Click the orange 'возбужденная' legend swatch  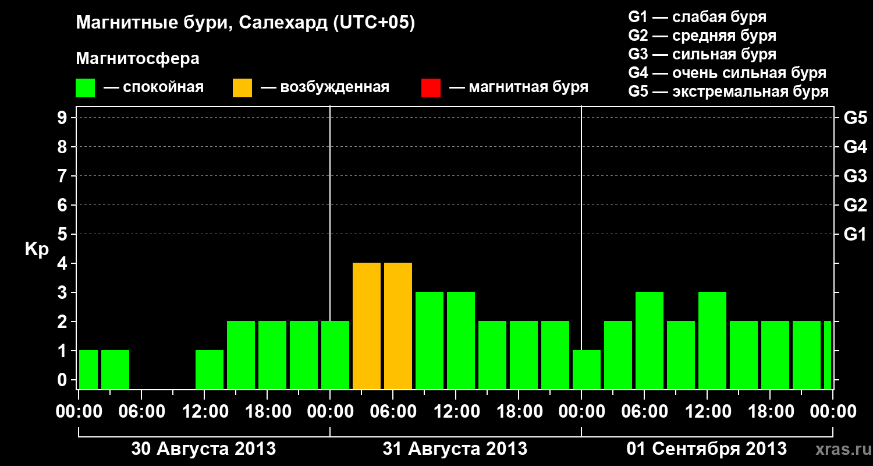click(x=242, y=88)
